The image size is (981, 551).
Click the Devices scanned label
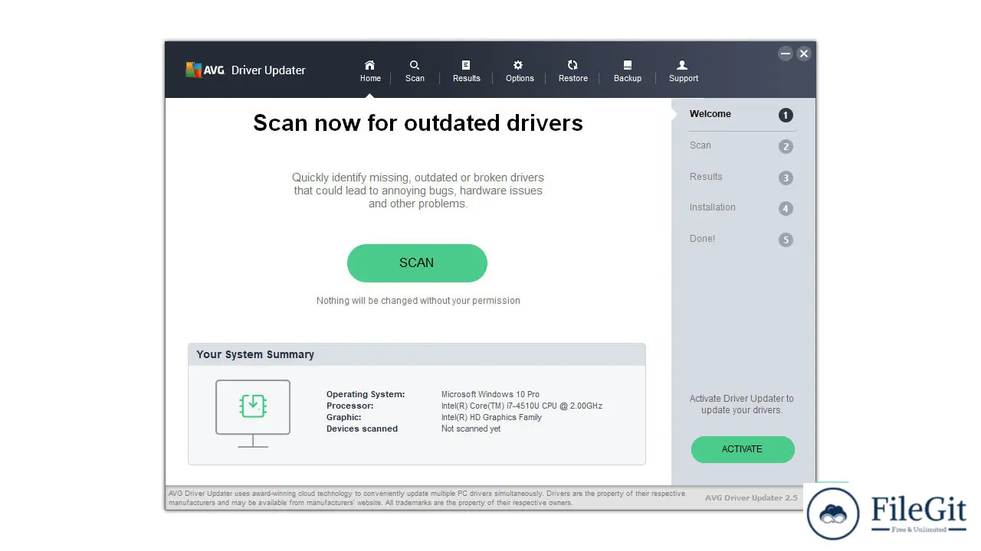point(362,429)
